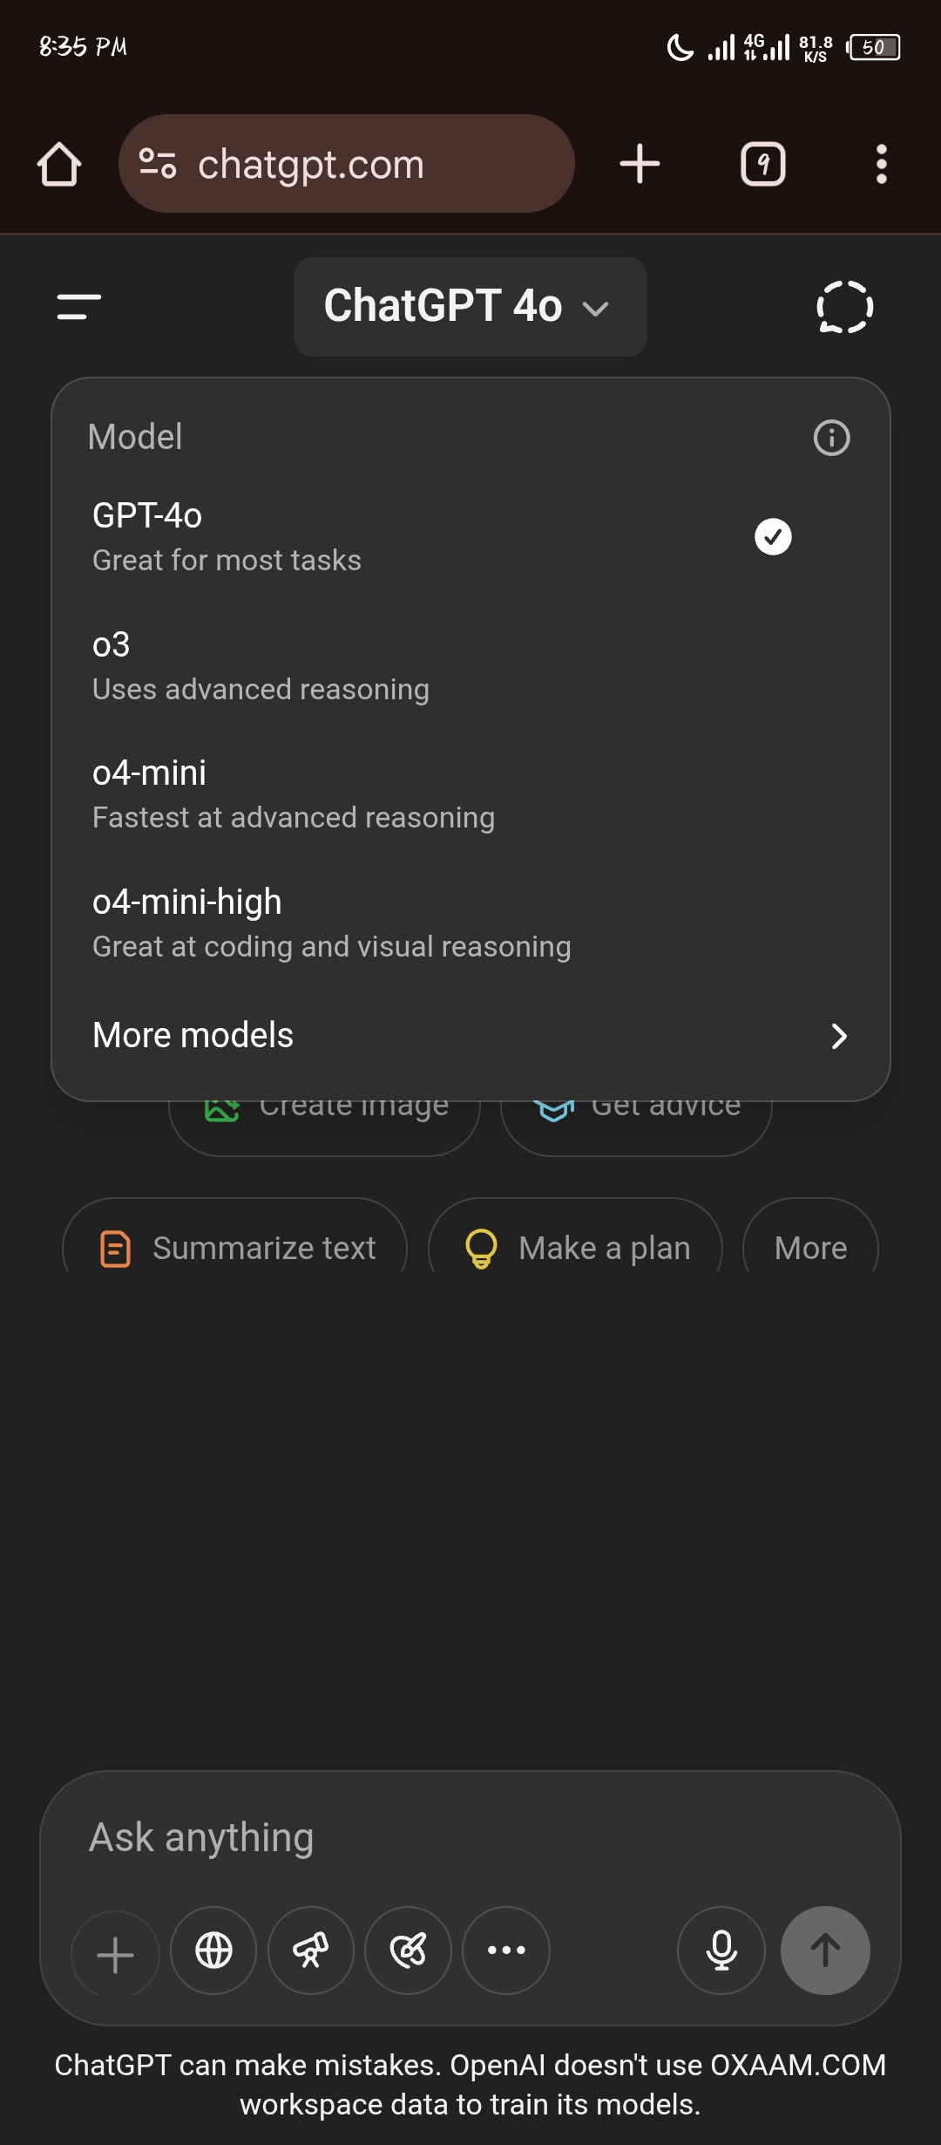Expand the More models submenu

(x=470, y=1036)
